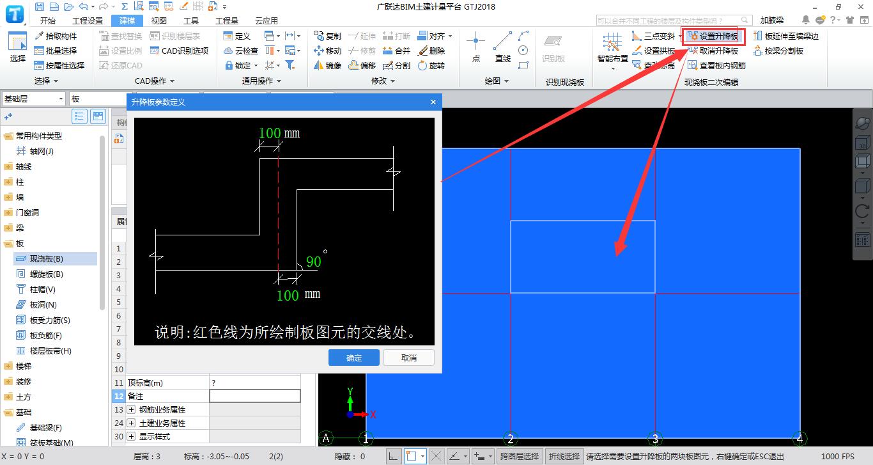Viewport: 873px width, 465px height.
Task: Expand 显示样式 property row
Action: 132,436
